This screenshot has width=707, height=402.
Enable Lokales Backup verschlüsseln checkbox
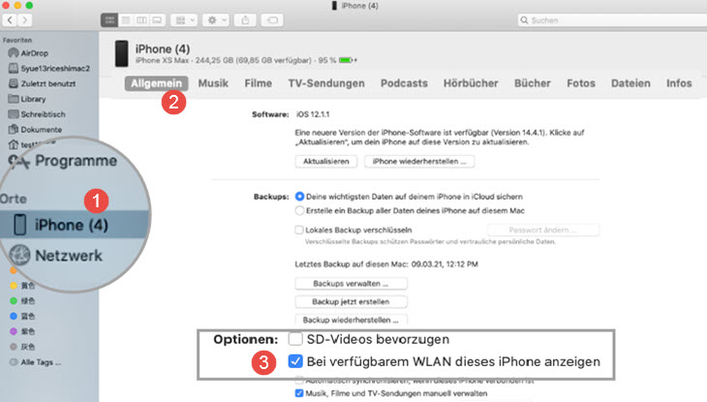tap(299, 231)
